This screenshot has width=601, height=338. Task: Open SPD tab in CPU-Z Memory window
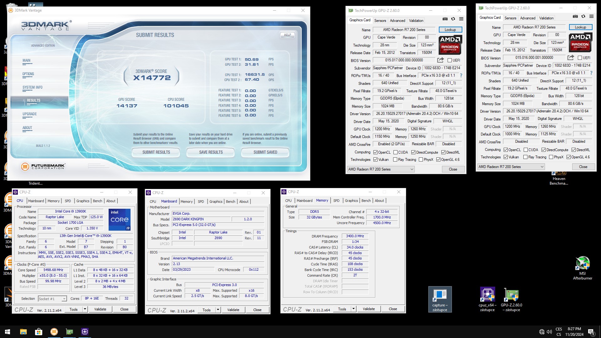pyautogui.click(x=336, y=201)
